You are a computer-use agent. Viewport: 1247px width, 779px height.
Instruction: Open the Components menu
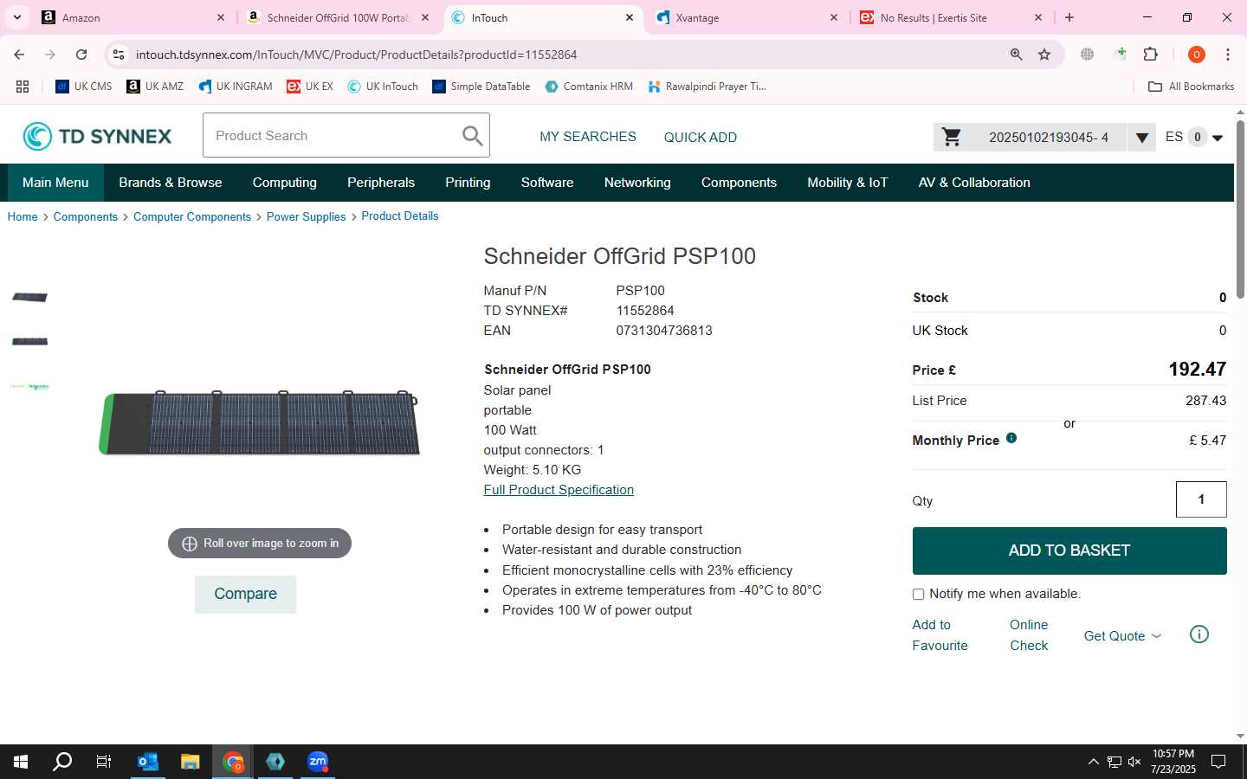pyautogui.click(x=739, y=183)
